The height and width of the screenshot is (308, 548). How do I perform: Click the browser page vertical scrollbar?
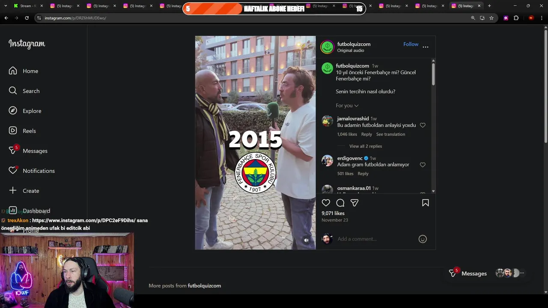point(545,86)
